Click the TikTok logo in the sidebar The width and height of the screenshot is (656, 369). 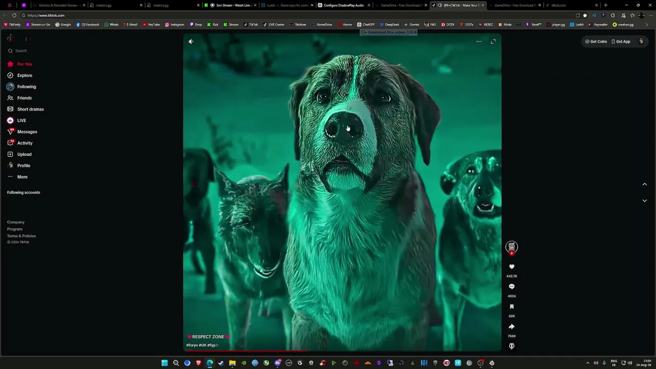point(10,38)
